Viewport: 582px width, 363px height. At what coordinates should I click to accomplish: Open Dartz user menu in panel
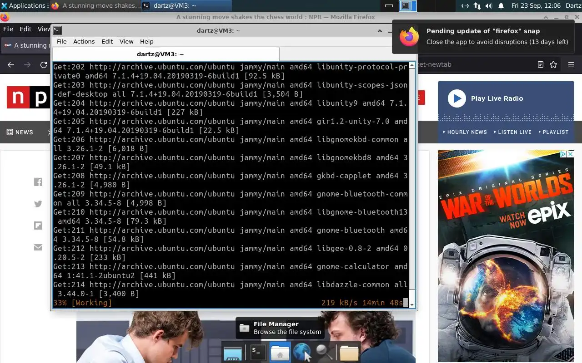point(573,5)
